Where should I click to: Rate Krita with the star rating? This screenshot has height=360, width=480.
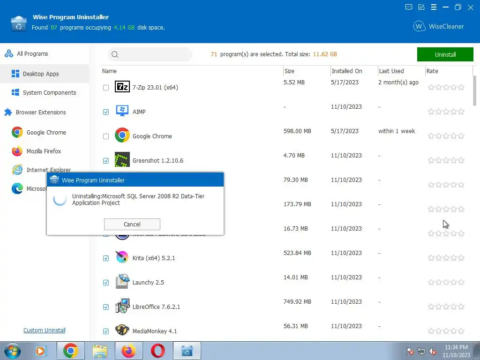point(446,258)
